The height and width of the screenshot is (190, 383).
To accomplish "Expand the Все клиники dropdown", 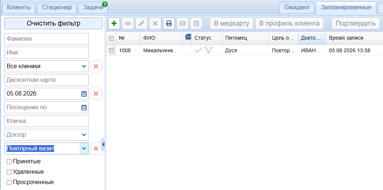I will [84, 66].
